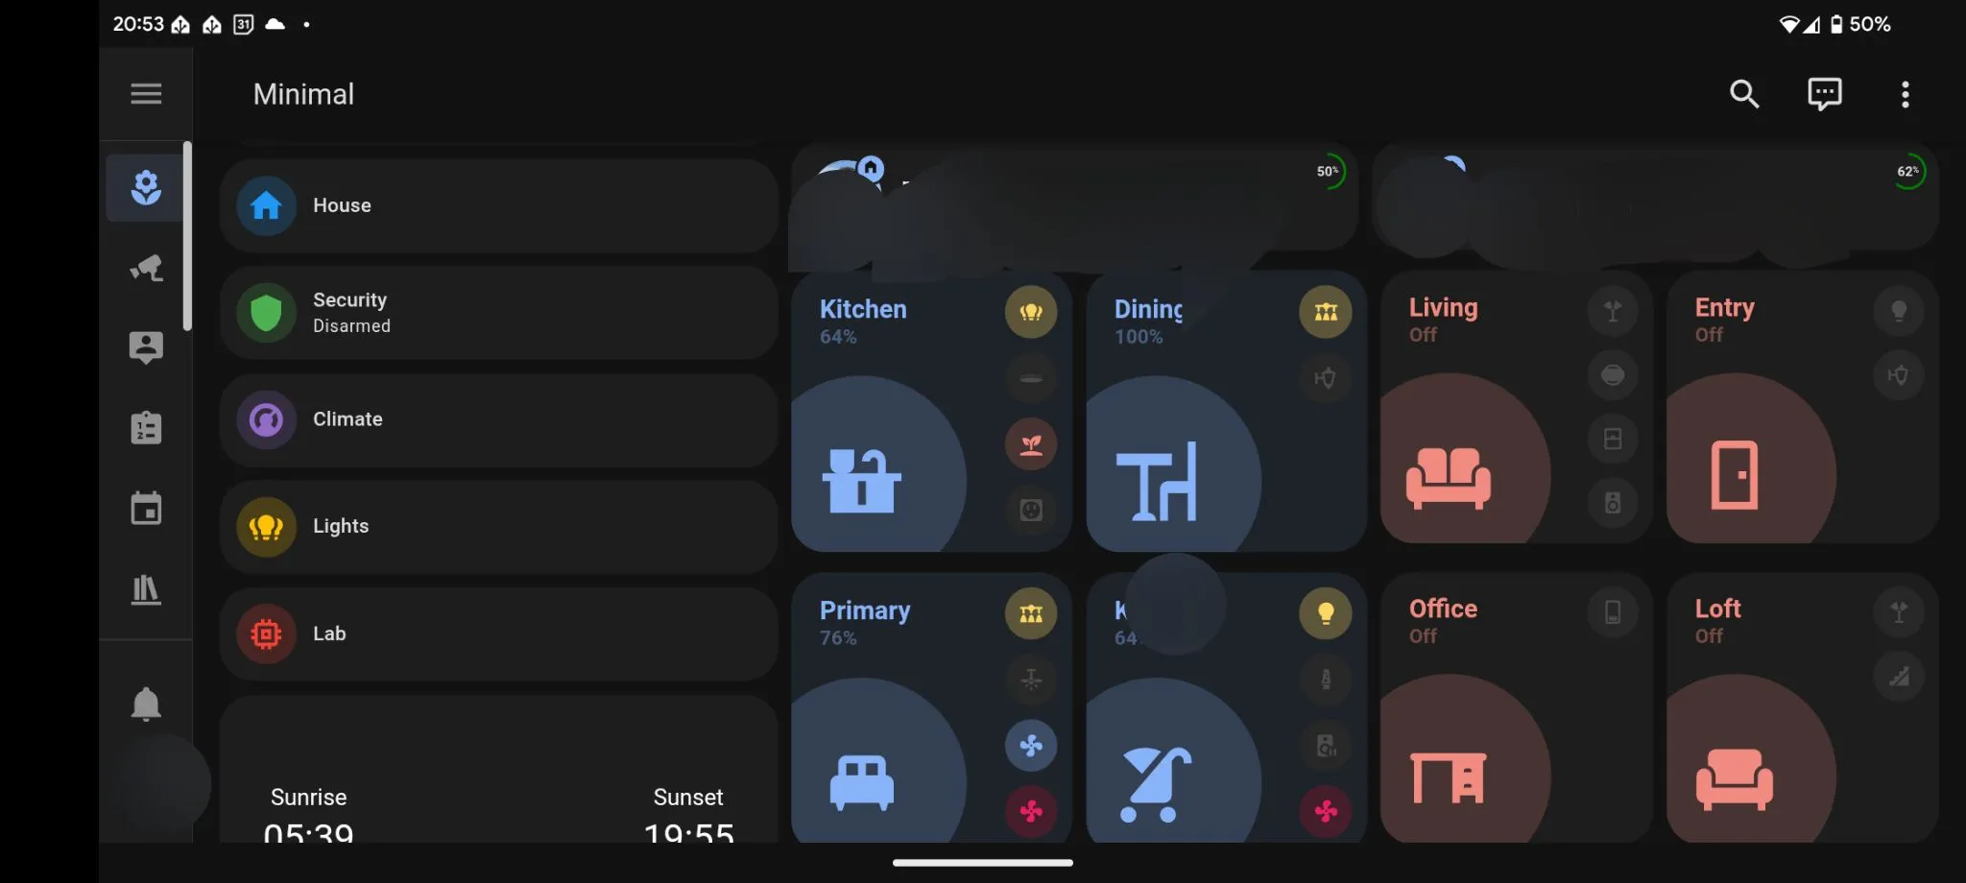Toggle the Entry room light bulb
This screenshot has height=883, width=1966.
click(x=1898, y=310)
